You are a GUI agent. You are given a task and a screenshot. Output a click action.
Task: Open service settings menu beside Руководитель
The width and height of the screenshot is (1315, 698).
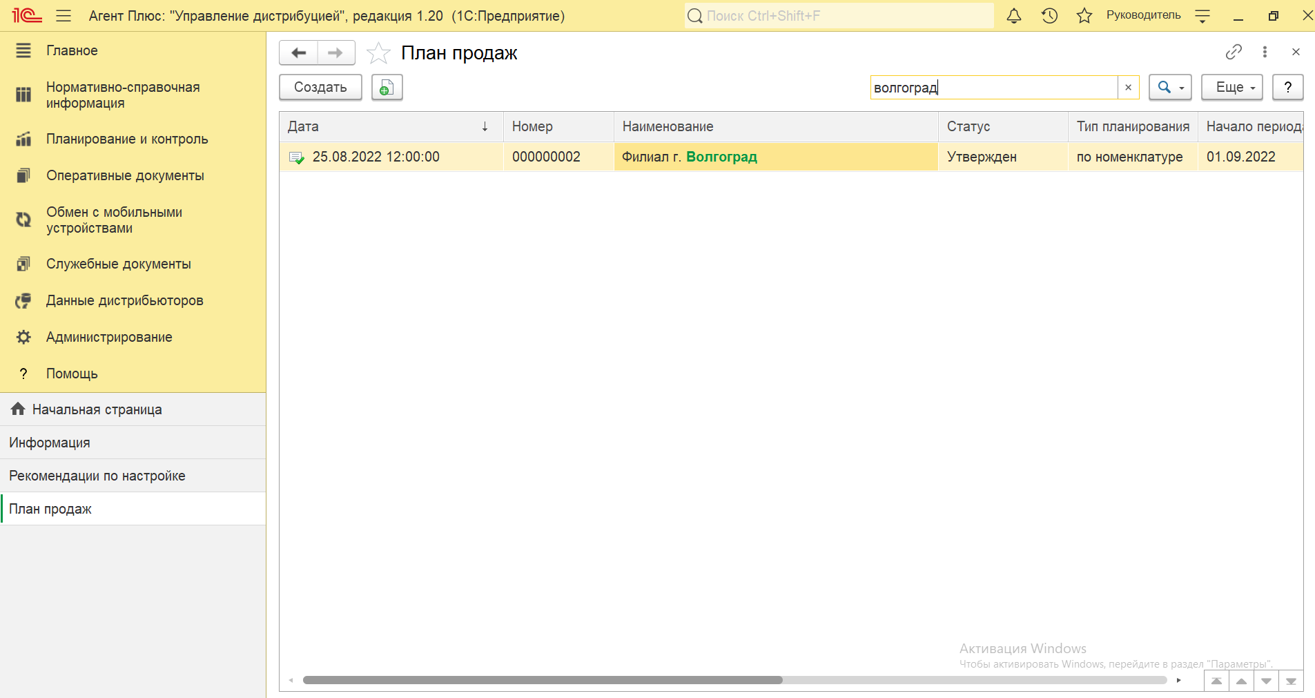[1202, 16]
